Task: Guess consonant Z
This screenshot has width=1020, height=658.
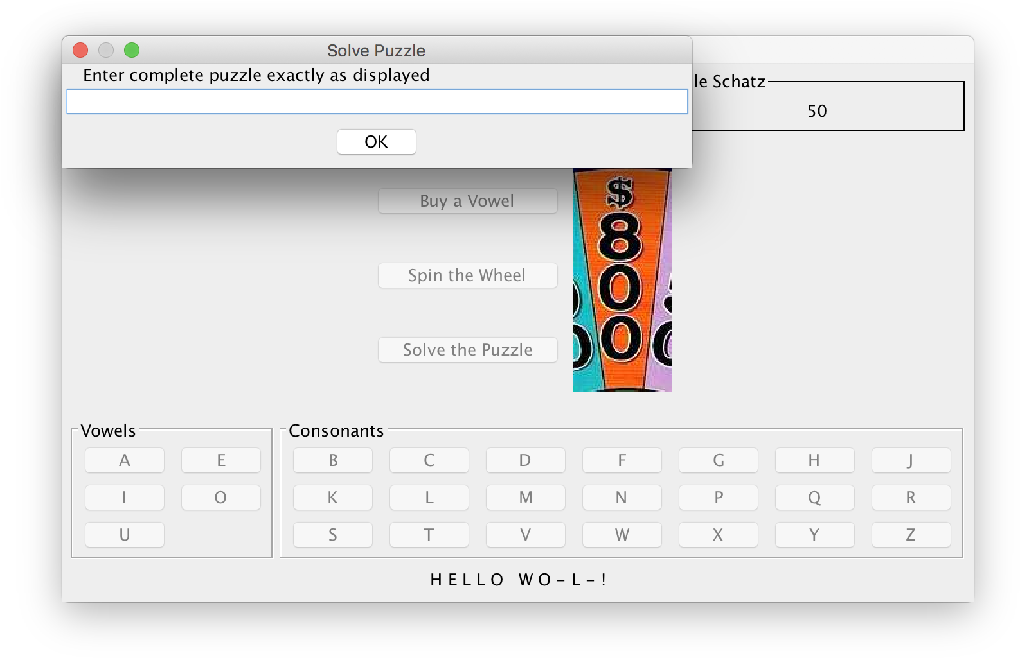Action: point(911,535)
